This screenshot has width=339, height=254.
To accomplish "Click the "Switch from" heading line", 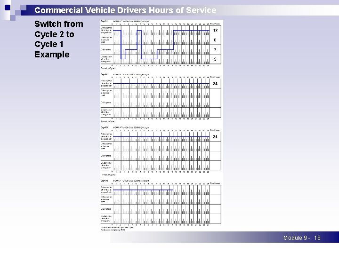I will tap(59, 24).
